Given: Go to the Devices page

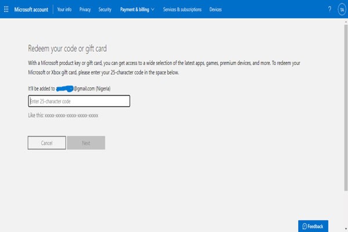Looking at the screenshot, I should pos(215,9).
